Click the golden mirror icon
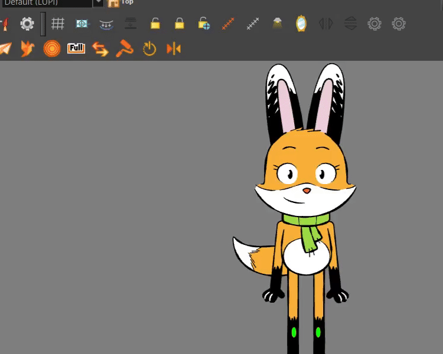This screenshot has height=354, width=443. [x=301, y=24]
